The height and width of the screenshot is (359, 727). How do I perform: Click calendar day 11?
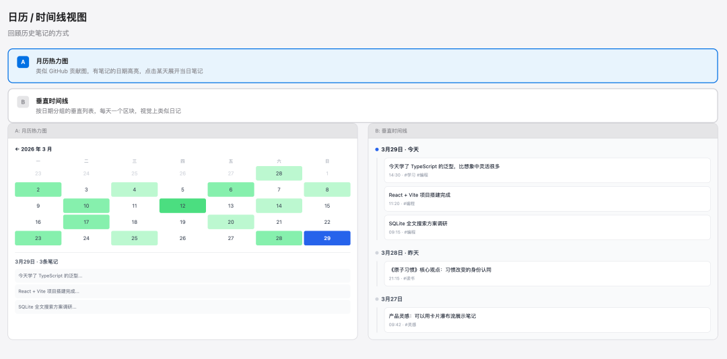[135, 206]
